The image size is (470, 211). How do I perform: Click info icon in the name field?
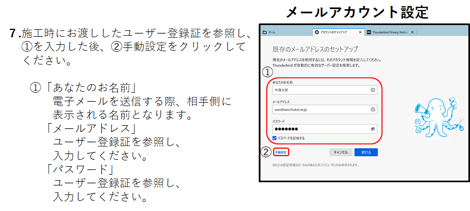372,90
